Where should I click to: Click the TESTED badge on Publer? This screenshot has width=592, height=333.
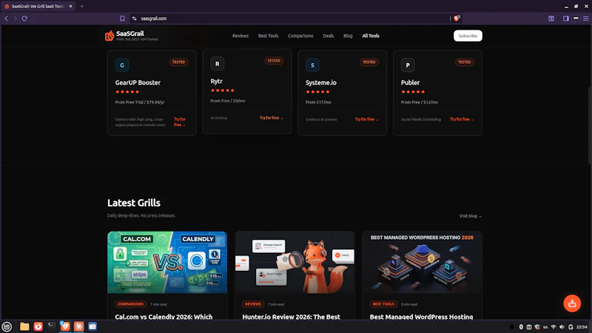pyautogui.click(x=465, y=62)
